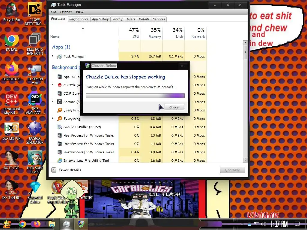This screenshot has width=307, height=230.
Task: Click the process list scrollbar thumb
Action: [245, 52]
